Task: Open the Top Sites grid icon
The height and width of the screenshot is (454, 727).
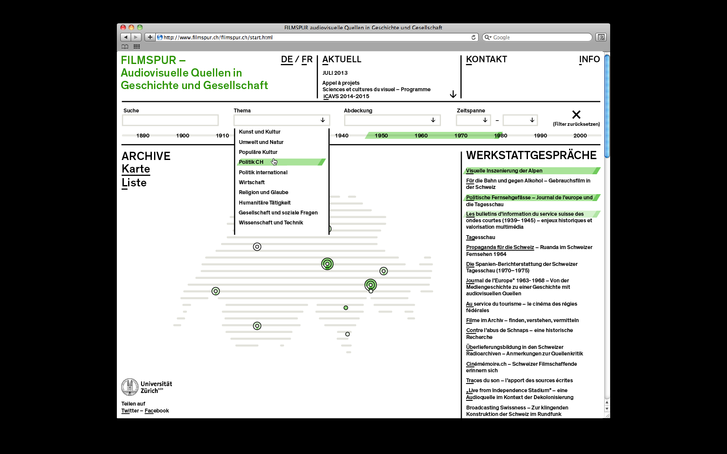Action: (x=137, y=46)
